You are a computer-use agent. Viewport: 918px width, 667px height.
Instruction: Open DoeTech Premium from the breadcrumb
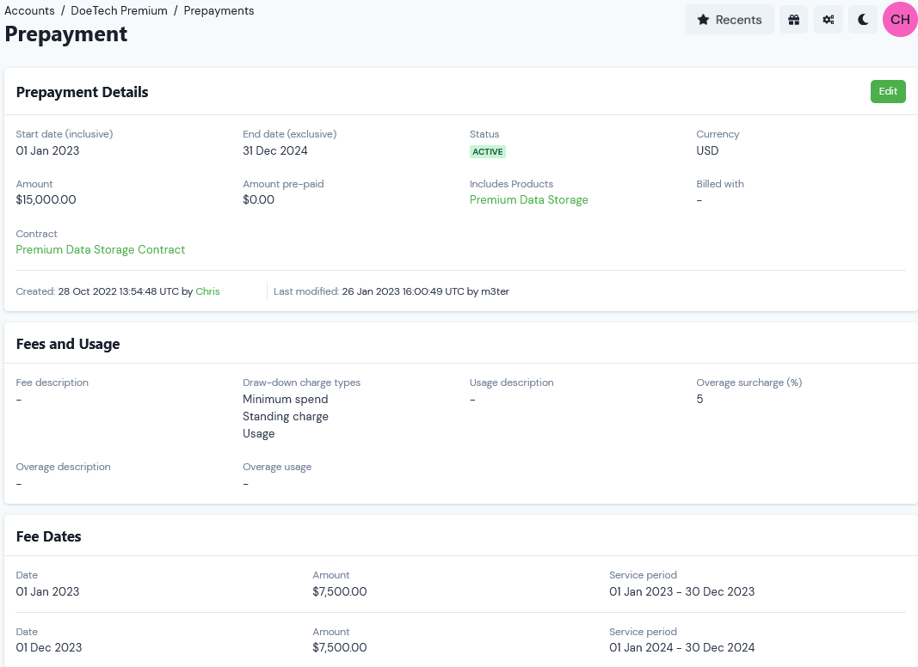click(119, 10)
